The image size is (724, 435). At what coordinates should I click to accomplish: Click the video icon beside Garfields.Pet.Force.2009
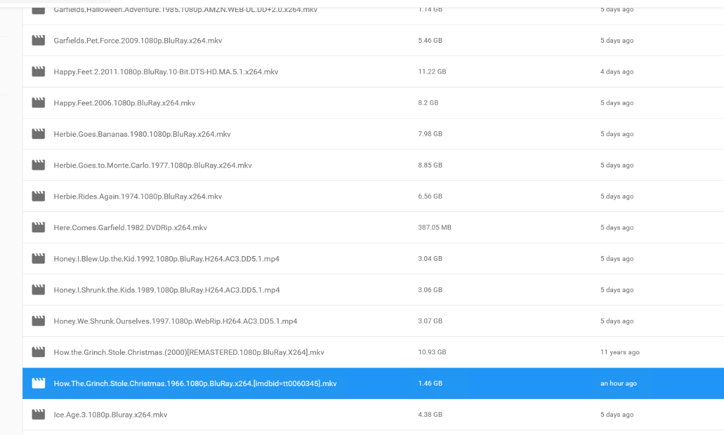tap(39, 40)
